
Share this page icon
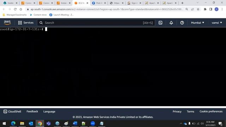click(x=192, y=9)
